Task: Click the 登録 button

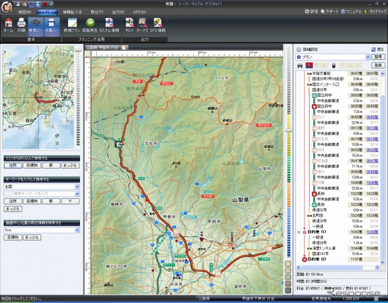Action: (377, 65)
